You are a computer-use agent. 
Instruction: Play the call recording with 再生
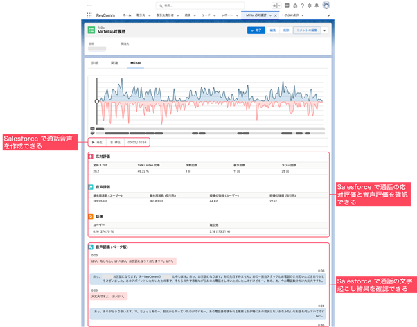coord(97,142)
